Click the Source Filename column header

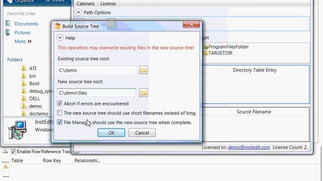pos(254,112)
